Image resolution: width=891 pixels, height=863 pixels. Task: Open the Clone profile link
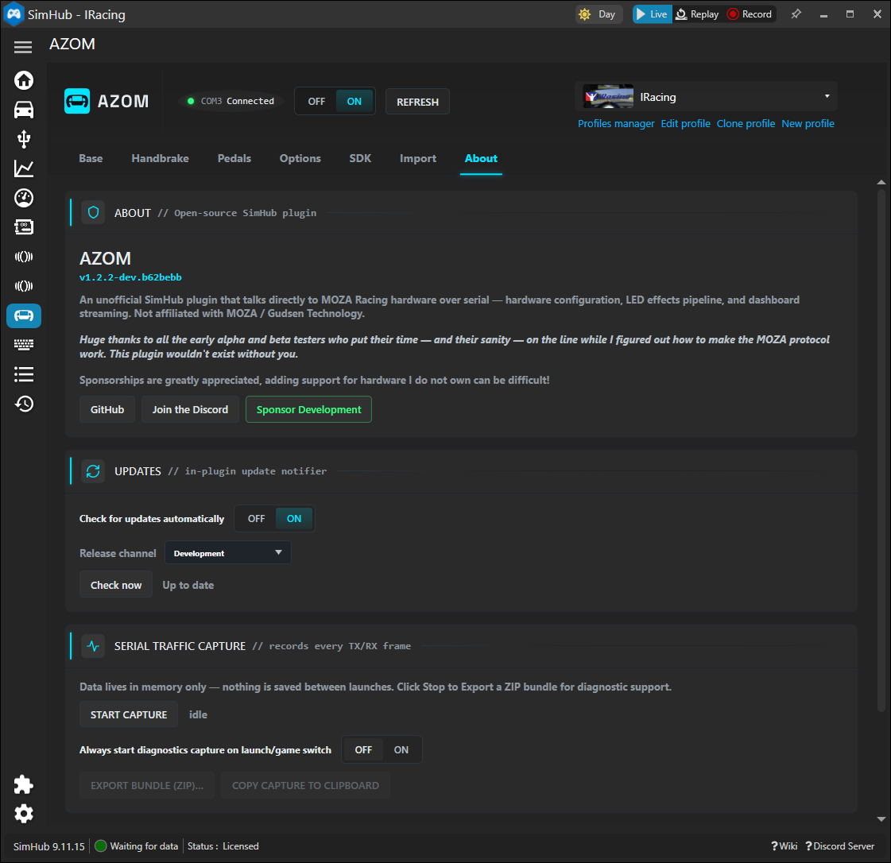tap(746, 123)
